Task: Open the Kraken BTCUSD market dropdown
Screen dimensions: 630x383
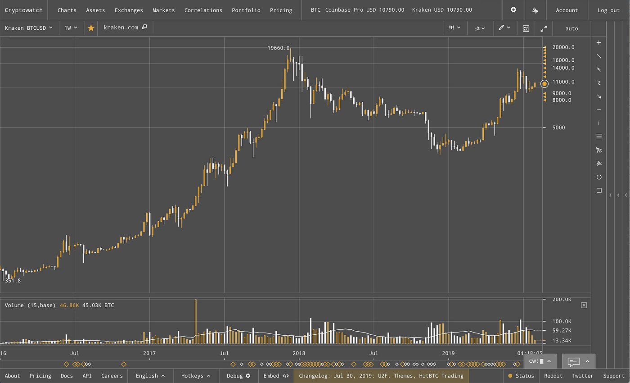Action: click(29, 28)
